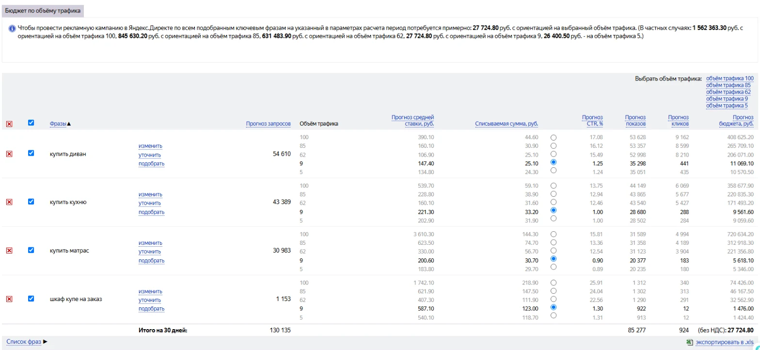Select traffic volume 100 radio for купить диван
This screenshot has height=350, width=760.
[x=554, y=138]
